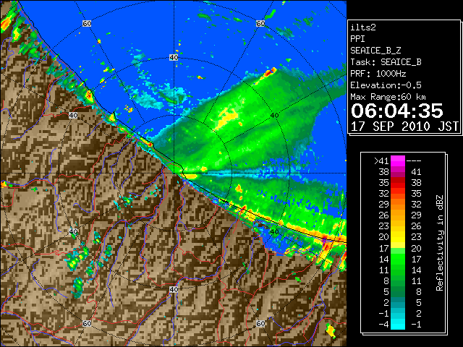This screenshot has height=347, width=463.
Task: Select the "17 SEP 2010 JST" date
Action: pyautogui.click(x=404, y=127)
